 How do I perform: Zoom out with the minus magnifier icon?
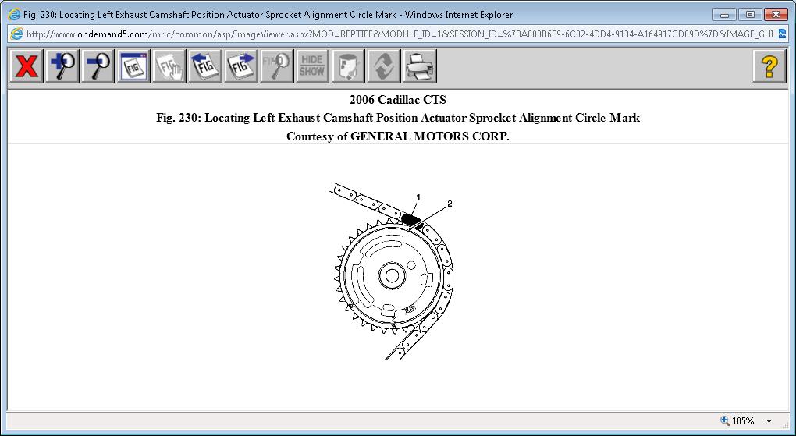98,66
